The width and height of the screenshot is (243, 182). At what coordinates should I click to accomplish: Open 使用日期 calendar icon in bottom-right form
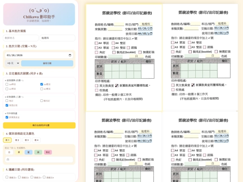227,141
